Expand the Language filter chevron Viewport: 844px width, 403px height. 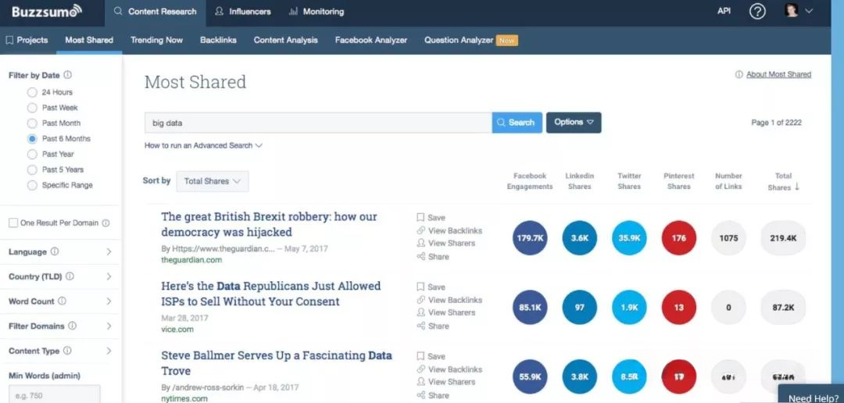[109, 251]
